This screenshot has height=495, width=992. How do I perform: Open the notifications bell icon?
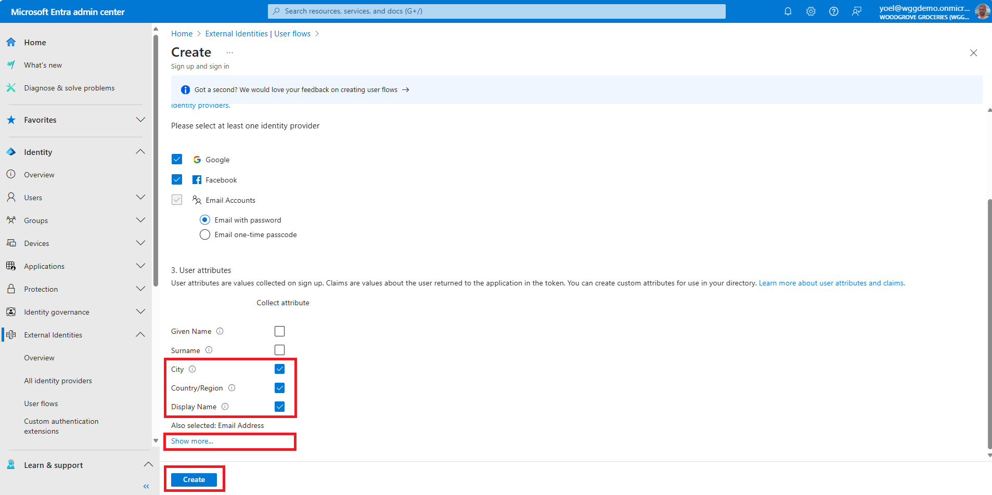pyautogui.click(x=788, y=11)
